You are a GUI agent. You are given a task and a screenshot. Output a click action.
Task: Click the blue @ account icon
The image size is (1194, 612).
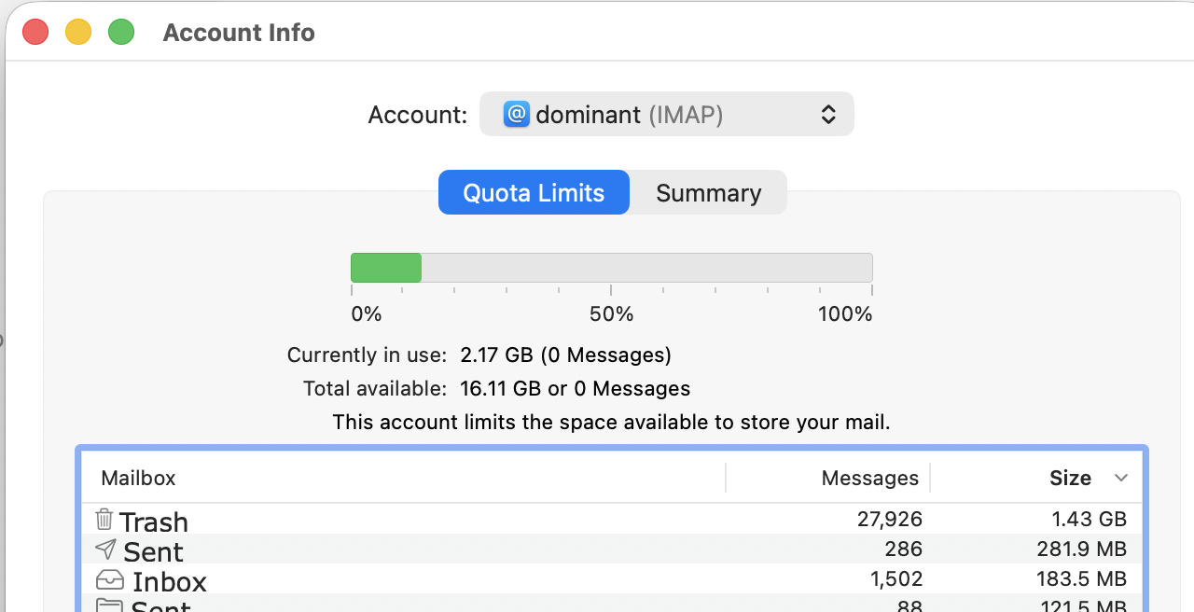coord(516,114)
